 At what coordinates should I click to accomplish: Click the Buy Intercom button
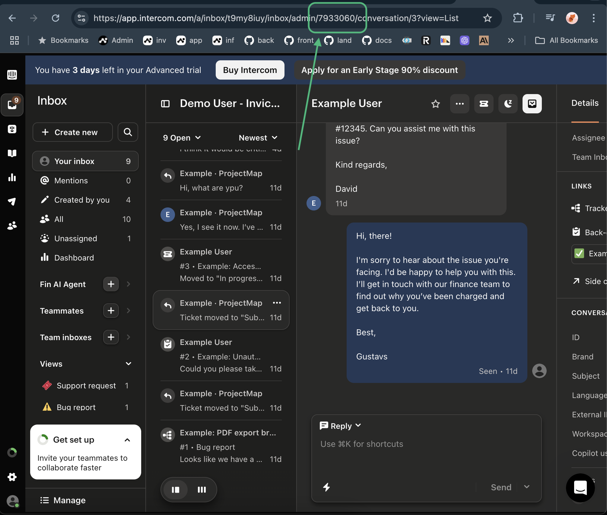(x=250, y=70)
